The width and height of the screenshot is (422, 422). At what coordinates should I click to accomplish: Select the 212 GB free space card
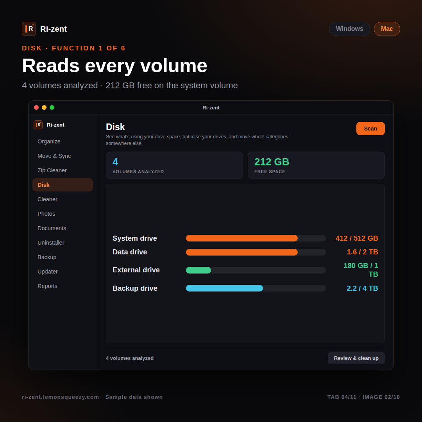point(316,165)
